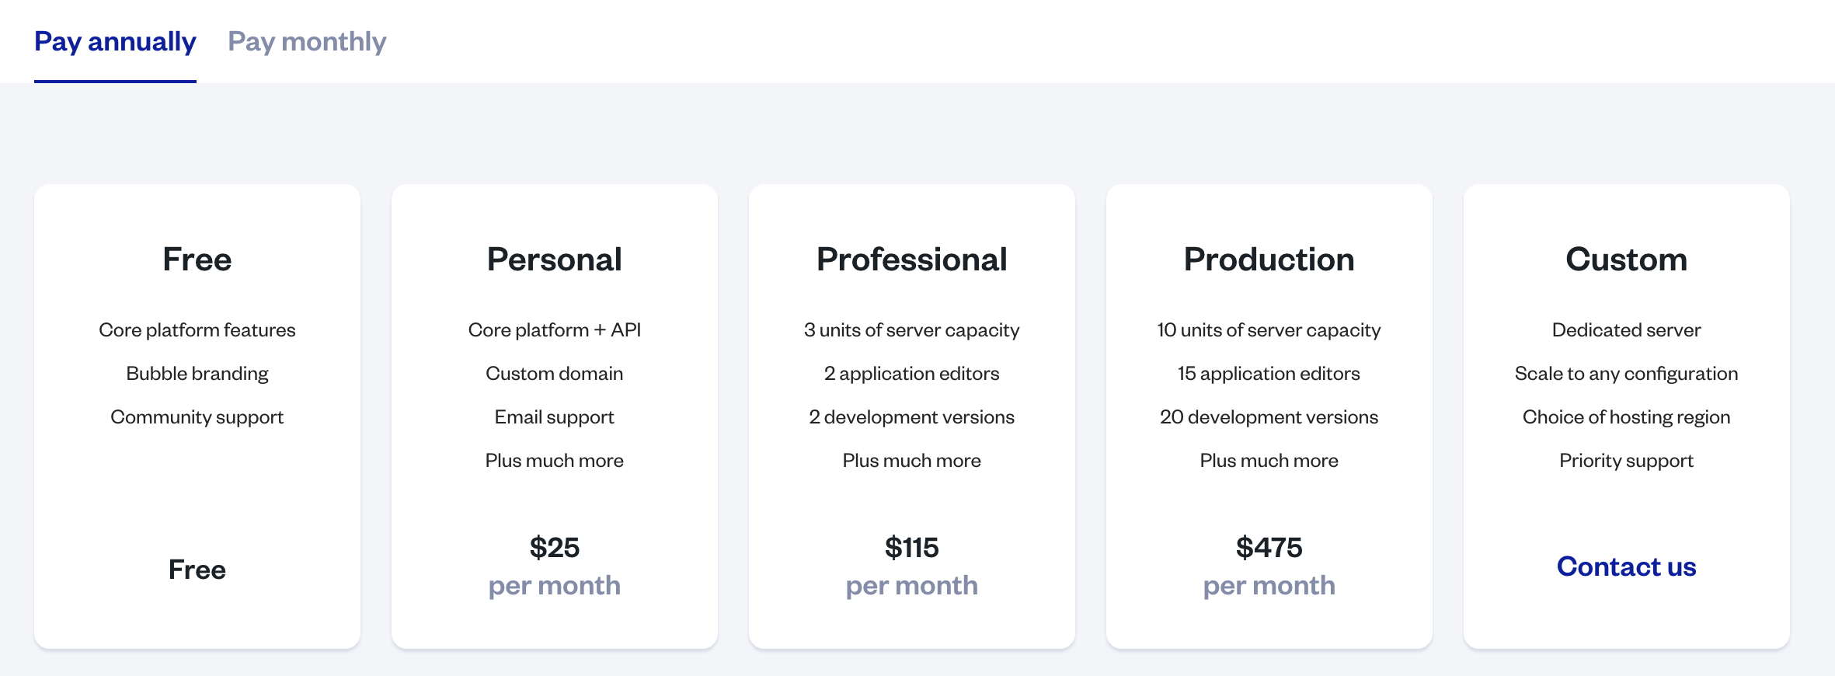Image resolution: width=1835 pixels, height=676 pixels.
Task: Switch to the Pay annually tab
Action: coord(115,41)
